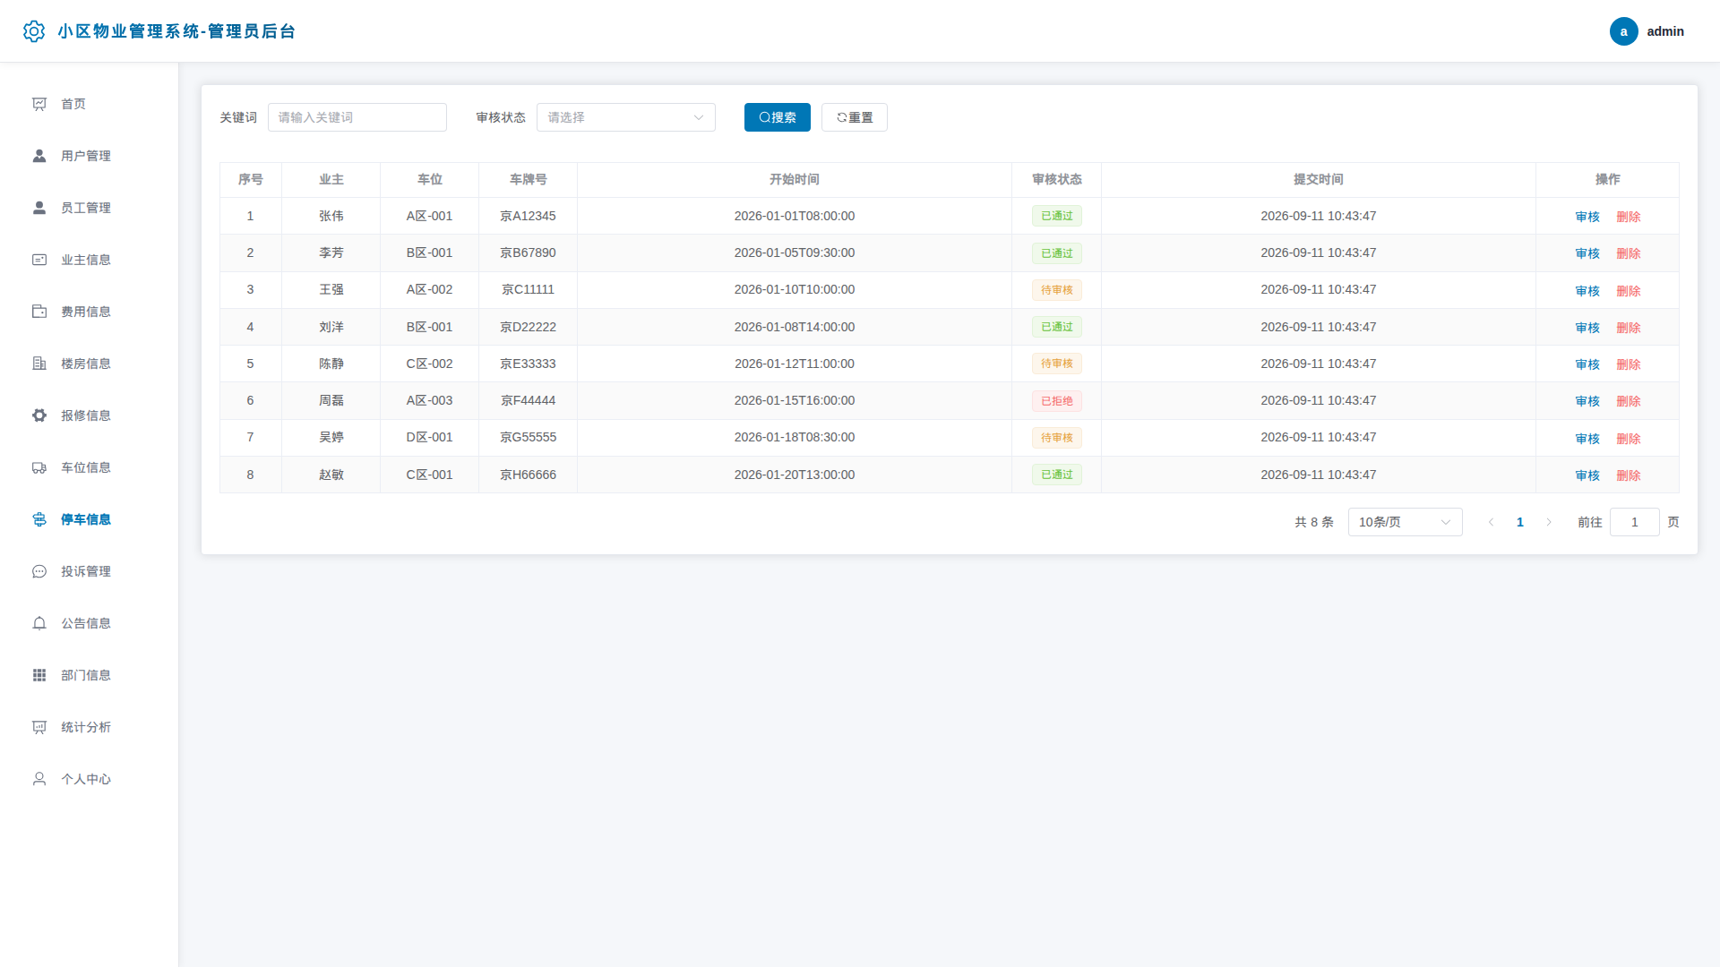The width and height of the screenshot is (1720, 967).
Task: Click the 楼房信息 building icon
Action: coord(39,364)
